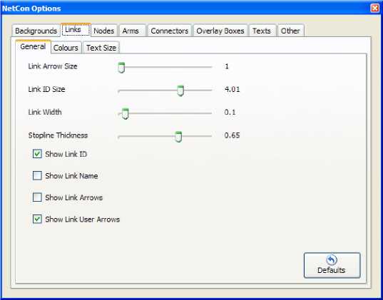Viewport: 383px width, 300px height.
Task: Click the Link ID Size label
Action: tap(46, 89)
